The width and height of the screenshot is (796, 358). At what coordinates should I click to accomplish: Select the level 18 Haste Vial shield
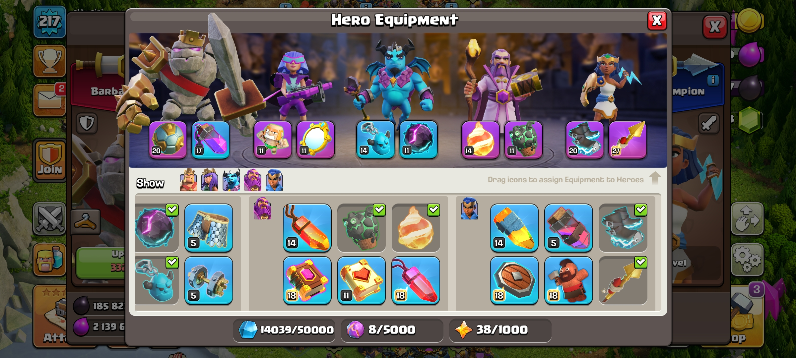(x=514, y=280)
